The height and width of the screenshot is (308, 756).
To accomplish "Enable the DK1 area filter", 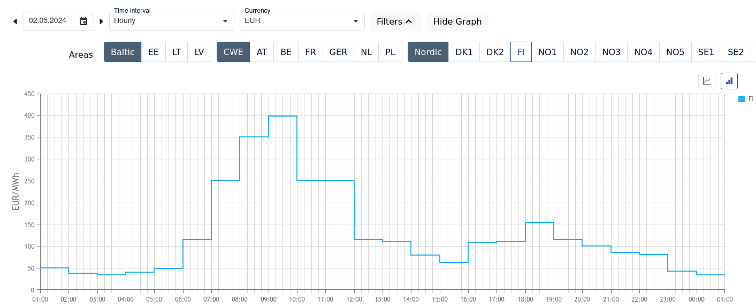I will (x=464, y=52).
